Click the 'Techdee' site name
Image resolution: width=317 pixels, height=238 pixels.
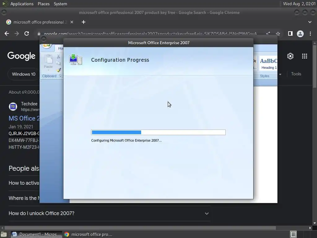tap(29, 104)
